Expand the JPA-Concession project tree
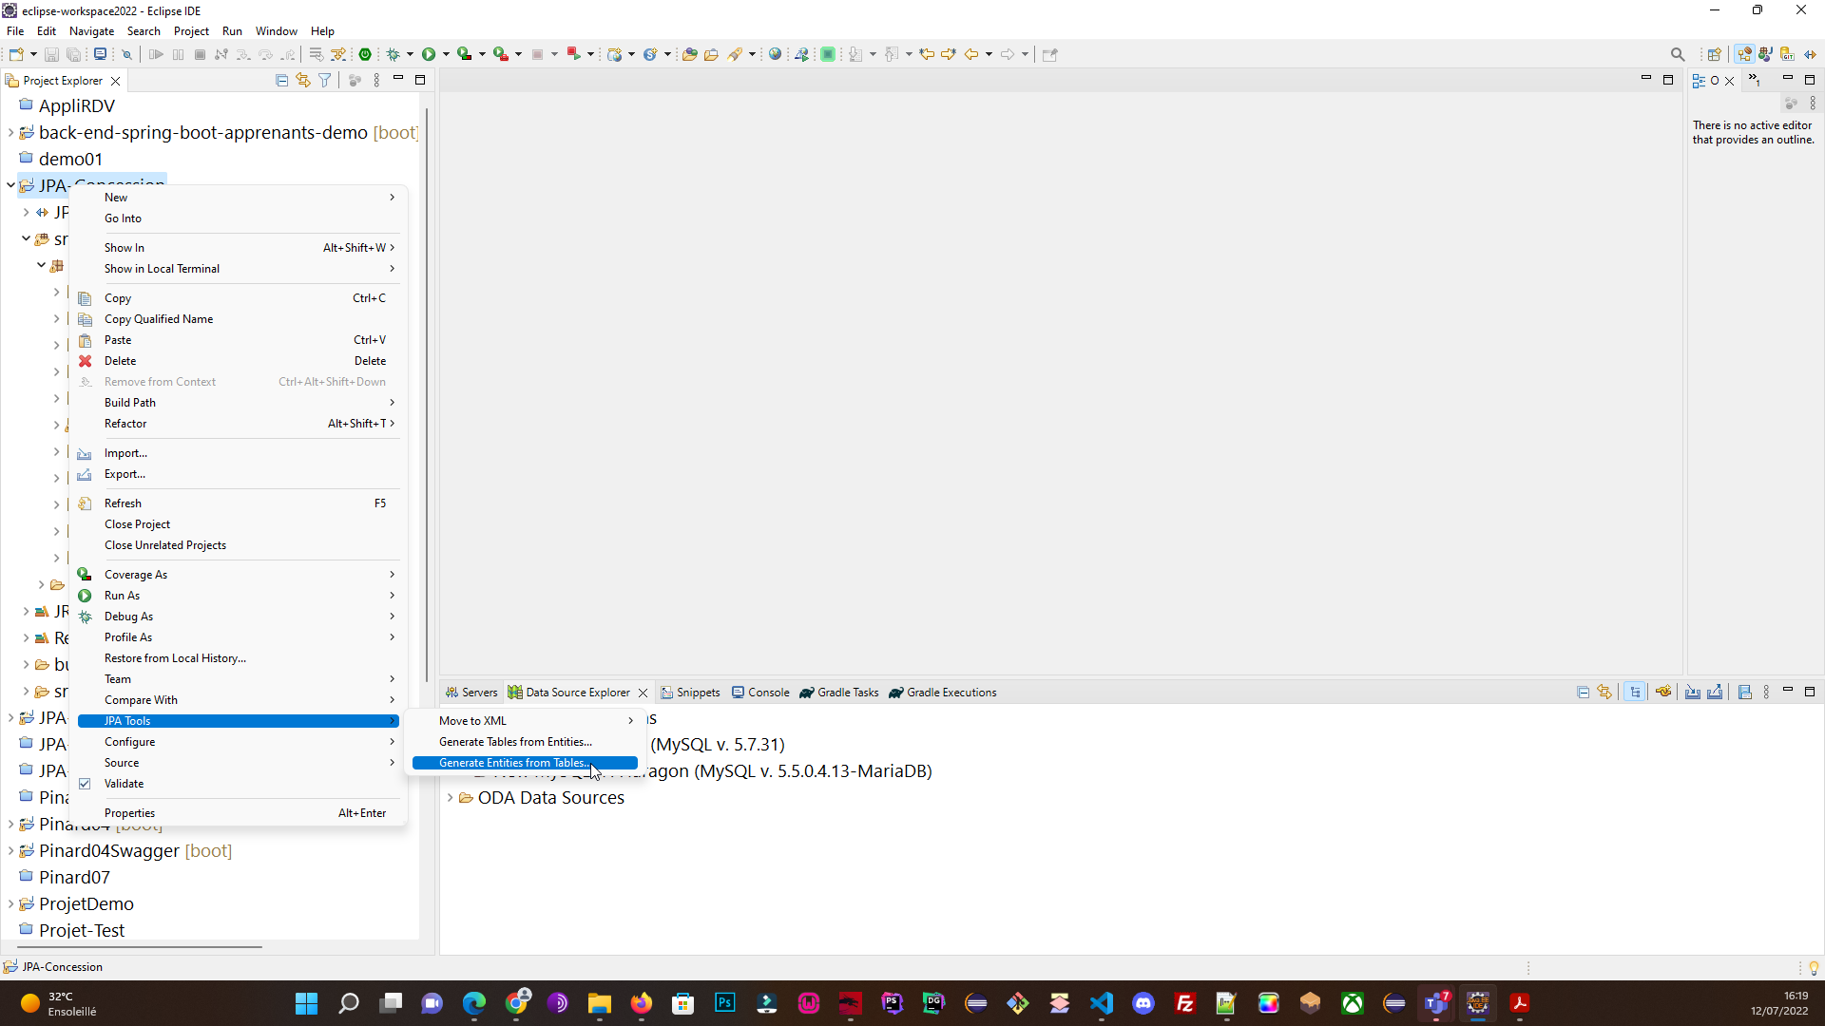Viewport: 1825px width, 1026px height. (10, 184)
